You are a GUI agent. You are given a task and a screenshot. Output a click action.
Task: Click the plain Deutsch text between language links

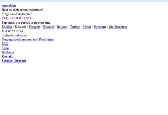pos(20,27)
